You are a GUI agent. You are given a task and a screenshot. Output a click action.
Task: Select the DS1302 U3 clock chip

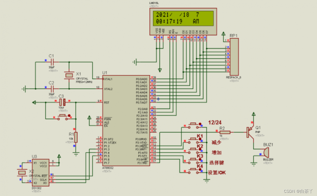41,172
